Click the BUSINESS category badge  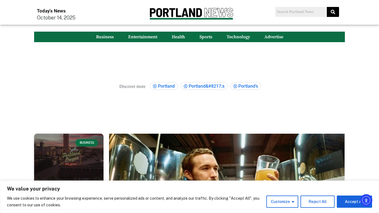tap(87, 143)
